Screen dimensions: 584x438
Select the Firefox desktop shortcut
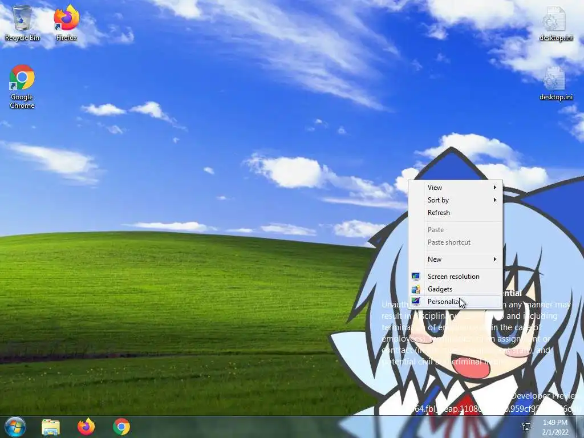[66, 23]
